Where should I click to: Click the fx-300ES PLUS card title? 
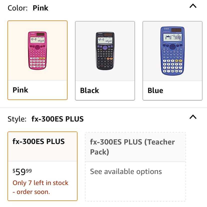(38, 141)
